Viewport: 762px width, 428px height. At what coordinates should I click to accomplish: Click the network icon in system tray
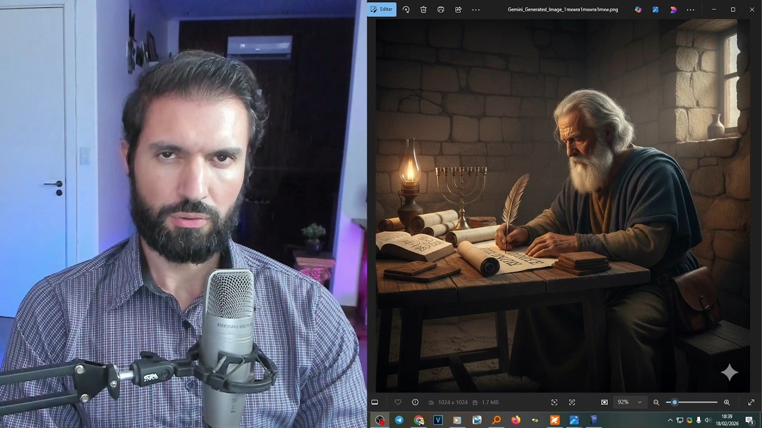point(680,420)
